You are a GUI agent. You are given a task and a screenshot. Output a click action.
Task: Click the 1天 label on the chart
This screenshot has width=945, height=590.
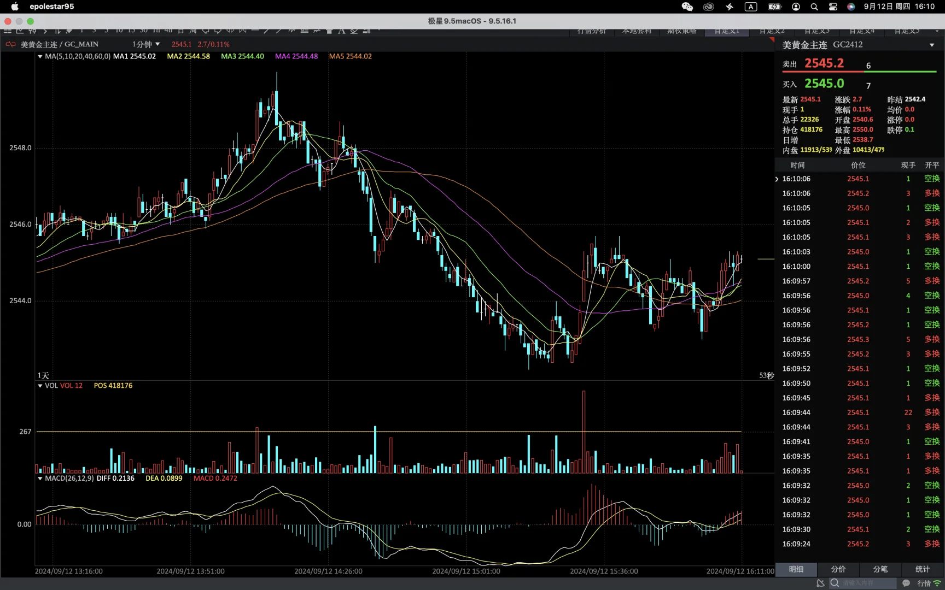click(43, 376)
